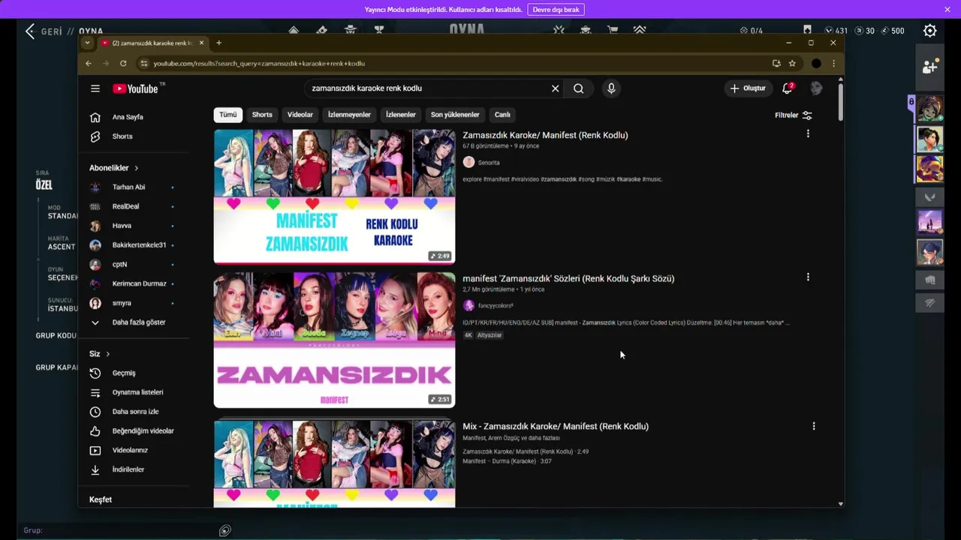961x540 pixels.
Task: Select the İzlenenler filter chip
Action: click(401, 115)
